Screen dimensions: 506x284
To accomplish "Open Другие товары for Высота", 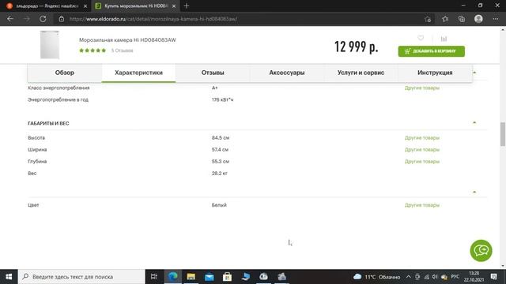I will pos(422,138).
